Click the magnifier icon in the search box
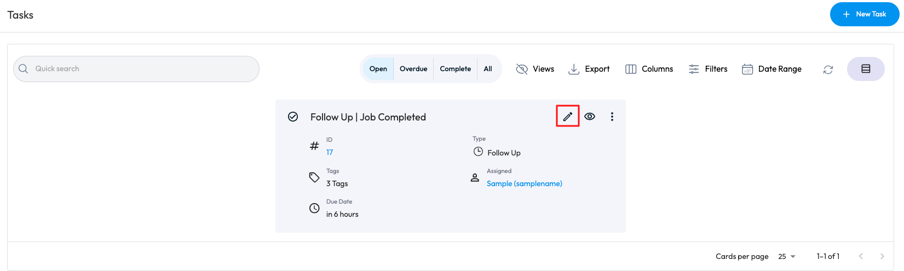The image size is (904, 271). pyautogui.click(x=23, y=69)
